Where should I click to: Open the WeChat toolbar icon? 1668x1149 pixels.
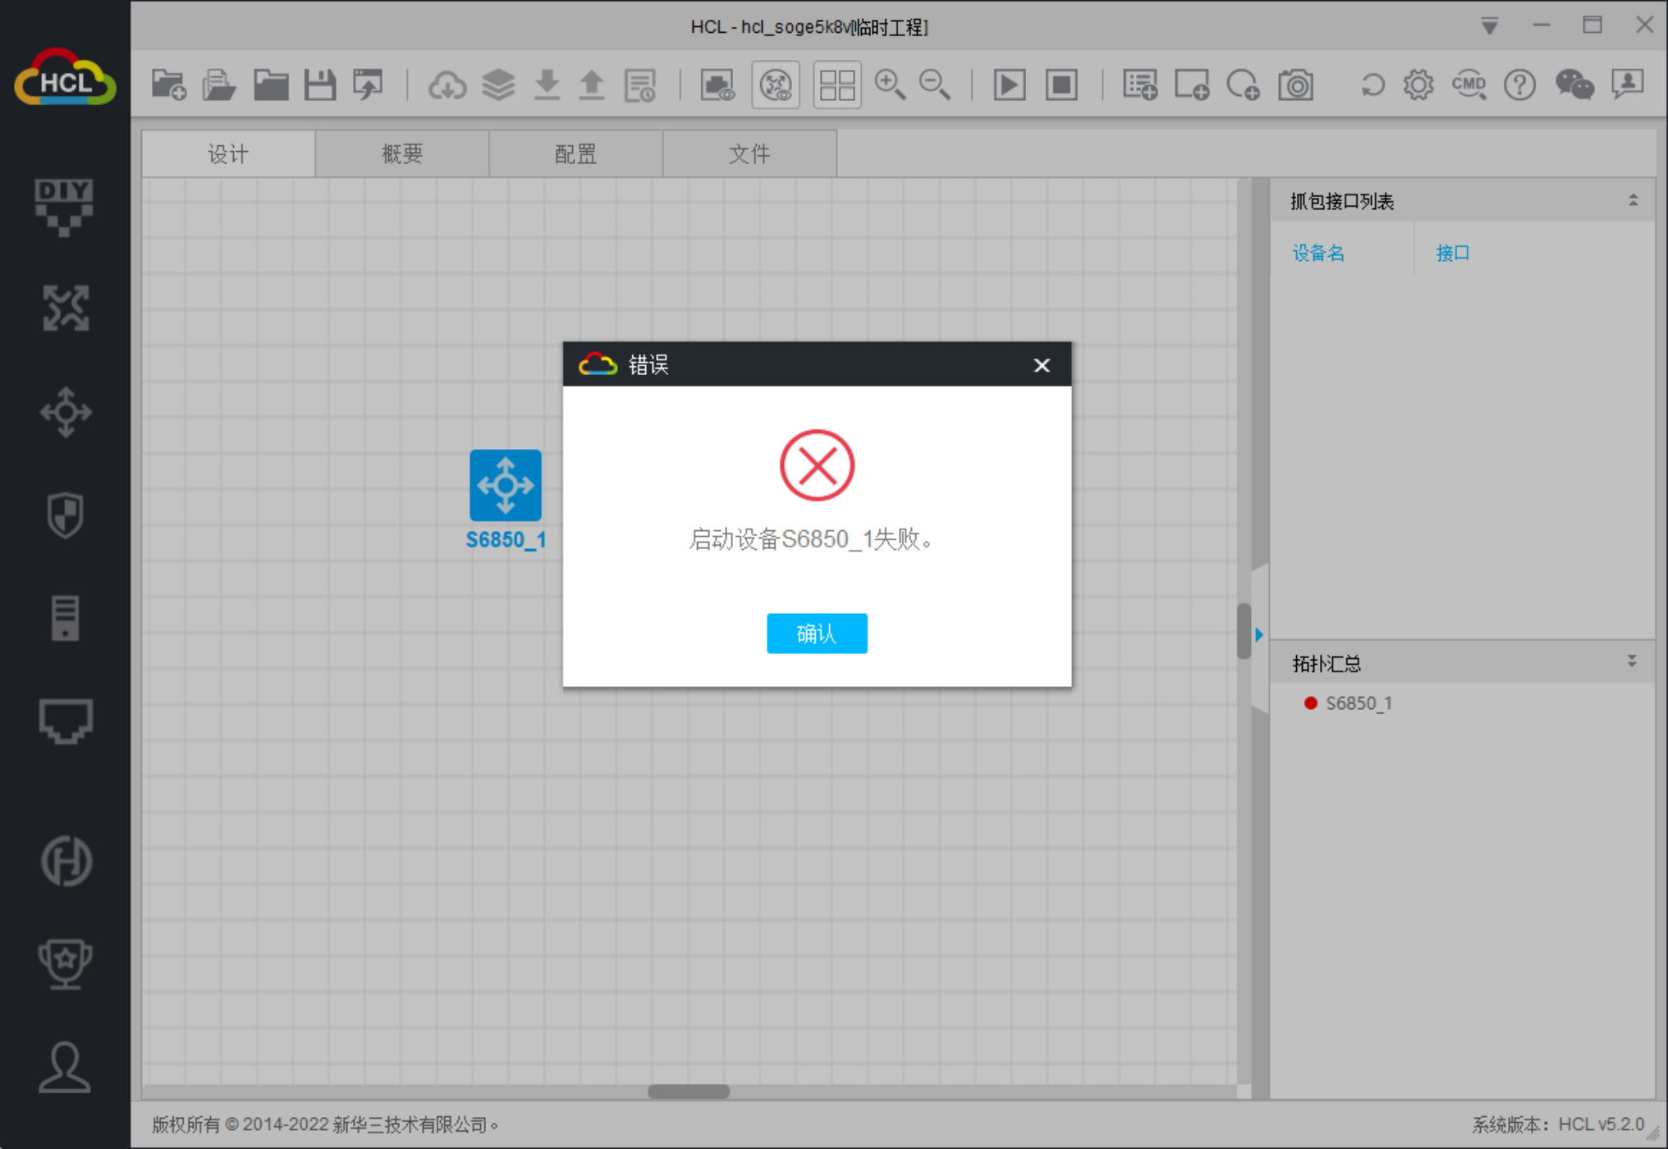click(1574, 85)
